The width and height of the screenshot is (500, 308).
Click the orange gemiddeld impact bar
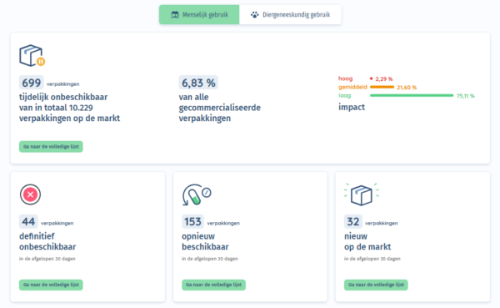point(382,87)
